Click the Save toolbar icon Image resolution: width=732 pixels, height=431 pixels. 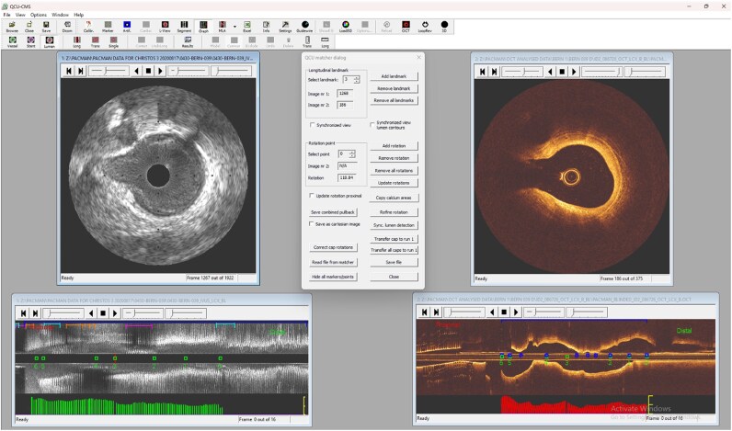(46, 27)
